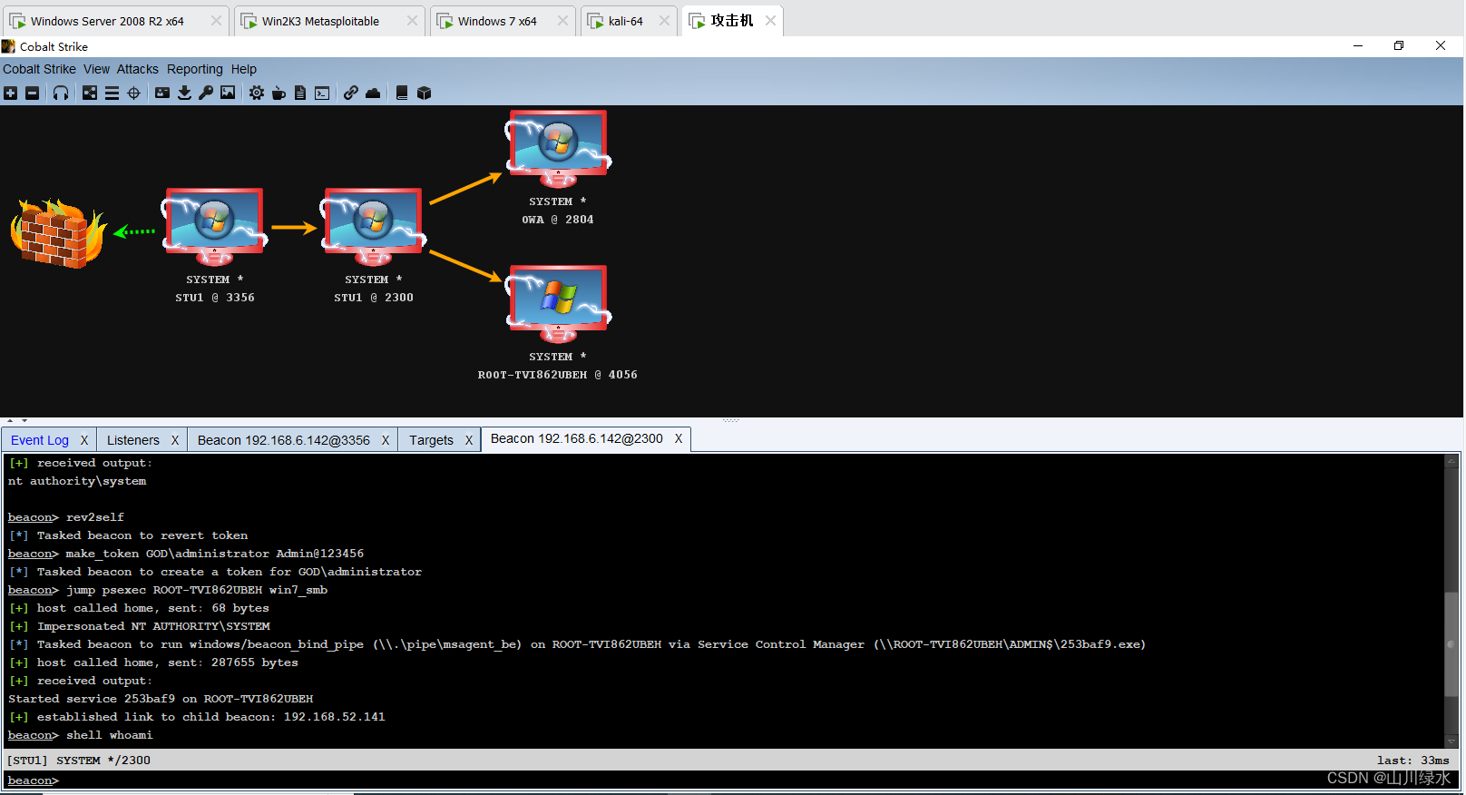Image resolution: width=1466 pixels, height=795 pixels.
Task: Close the Listeners tab
Action: click(x=175, y=440)
